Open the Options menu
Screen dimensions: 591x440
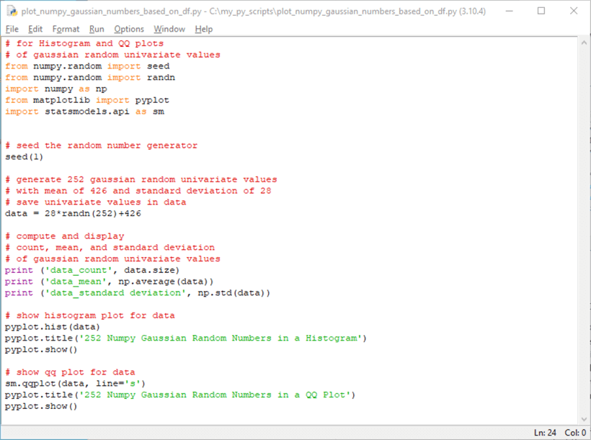[x=129, y=29]
